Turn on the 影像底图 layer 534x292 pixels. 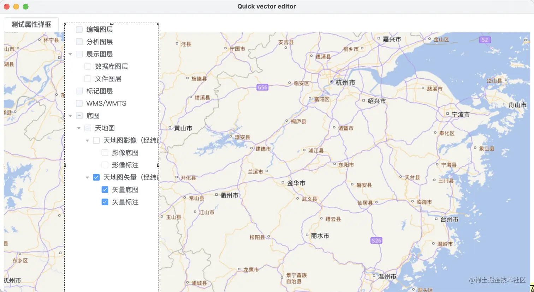(x=105, y=152)
